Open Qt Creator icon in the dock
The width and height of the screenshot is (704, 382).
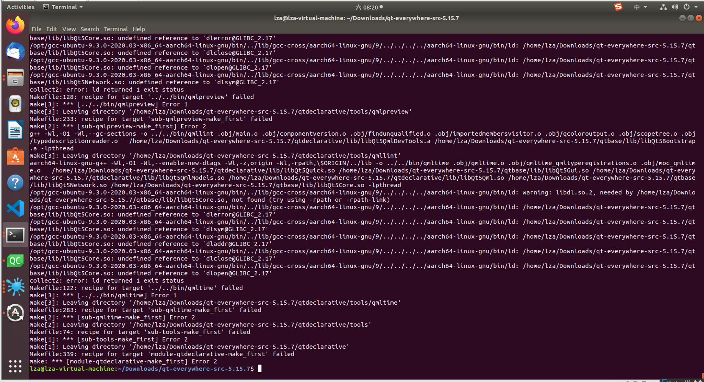pyautogui.click(x=15, y=261)
